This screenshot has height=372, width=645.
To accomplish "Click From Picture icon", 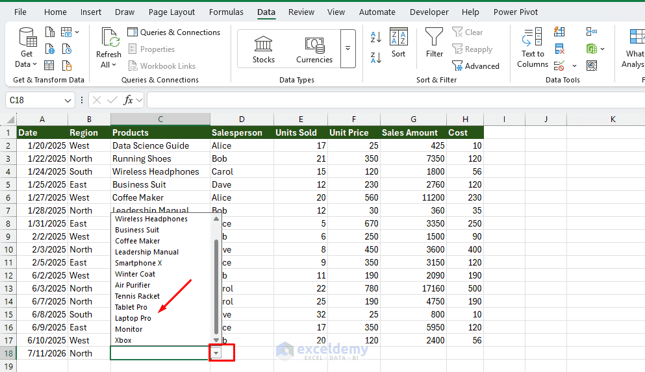I will [66, 32].
